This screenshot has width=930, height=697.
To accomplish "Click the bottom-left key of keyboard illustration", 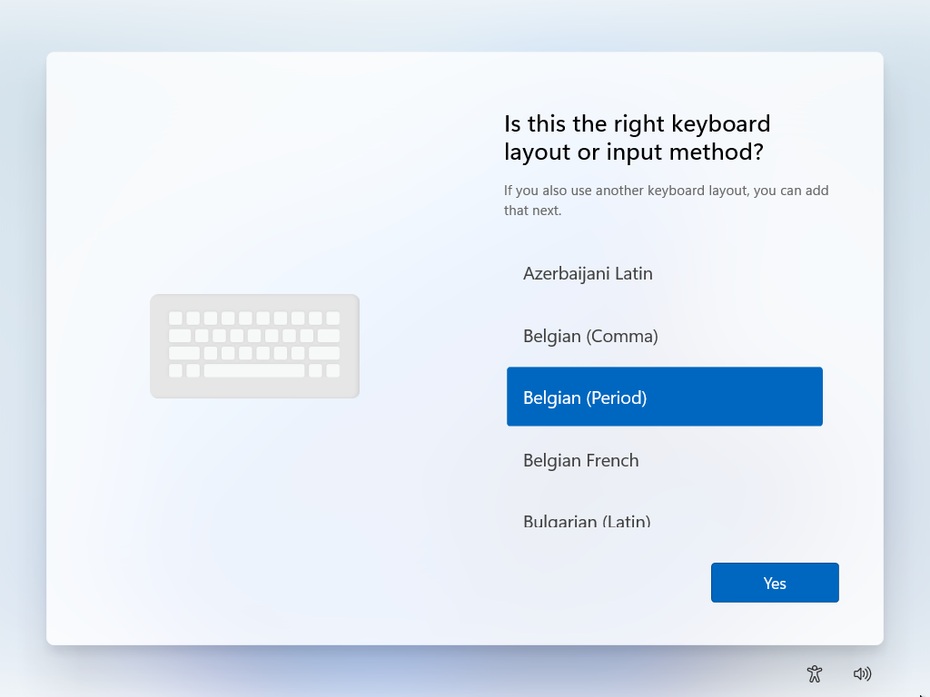I will point(175,371).
